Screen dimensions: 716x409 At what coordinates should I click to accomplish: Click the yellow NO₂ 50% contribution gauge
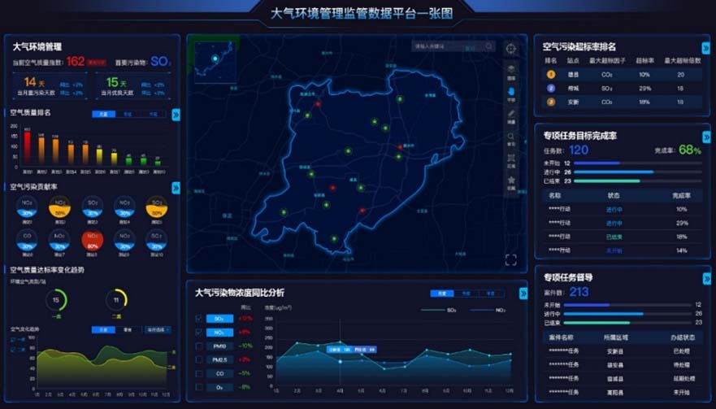[x=60, y=207]
